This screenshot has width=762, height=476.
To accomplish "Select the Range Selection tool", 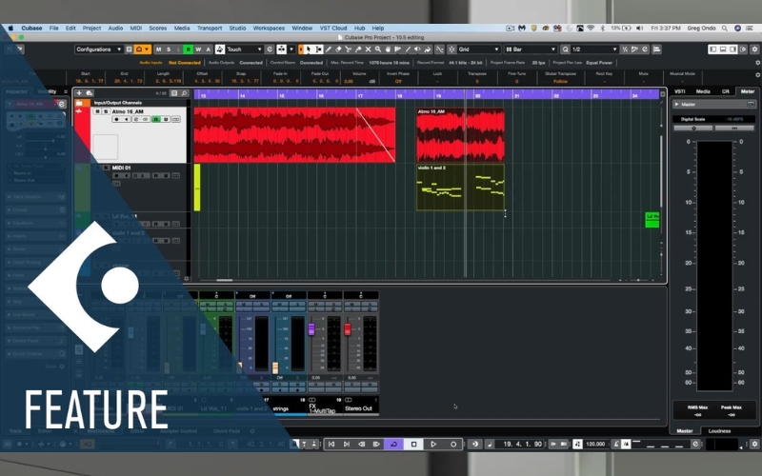I will tap(319, 50).
